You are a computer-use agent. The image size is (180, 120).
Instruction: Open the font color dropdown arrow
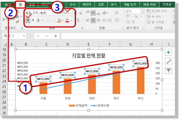click(x=71, y=20)
